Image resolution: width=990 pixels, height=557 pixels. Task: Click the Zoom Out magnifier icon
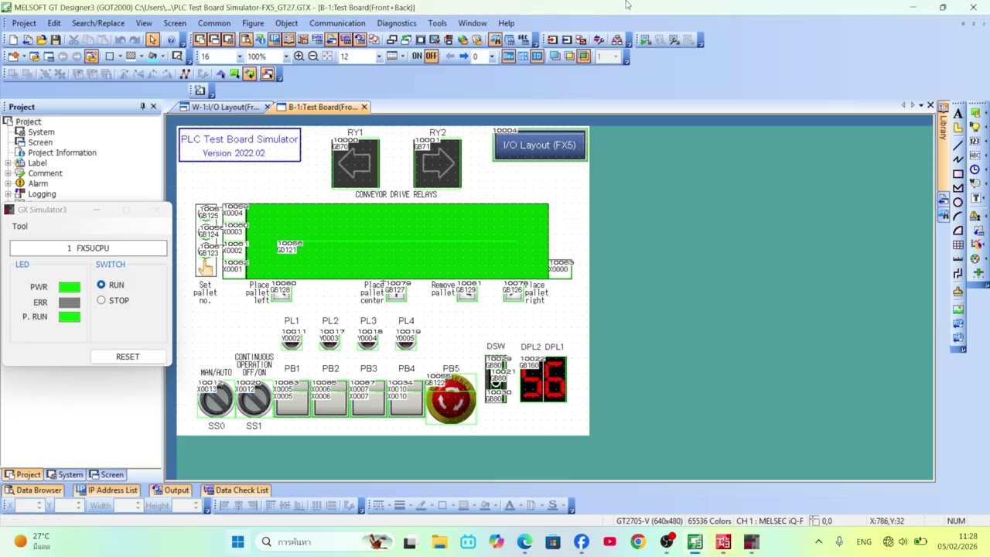313,56
